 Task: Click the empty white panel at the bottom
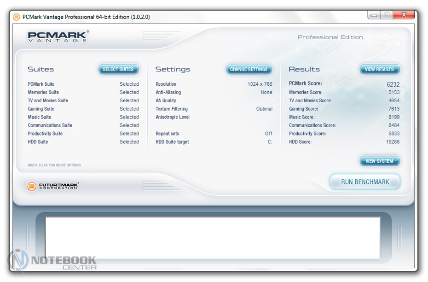(x=212, y=238)
